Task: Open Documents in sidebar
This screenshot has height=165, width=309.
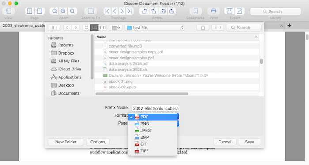Action: (65, 93)
